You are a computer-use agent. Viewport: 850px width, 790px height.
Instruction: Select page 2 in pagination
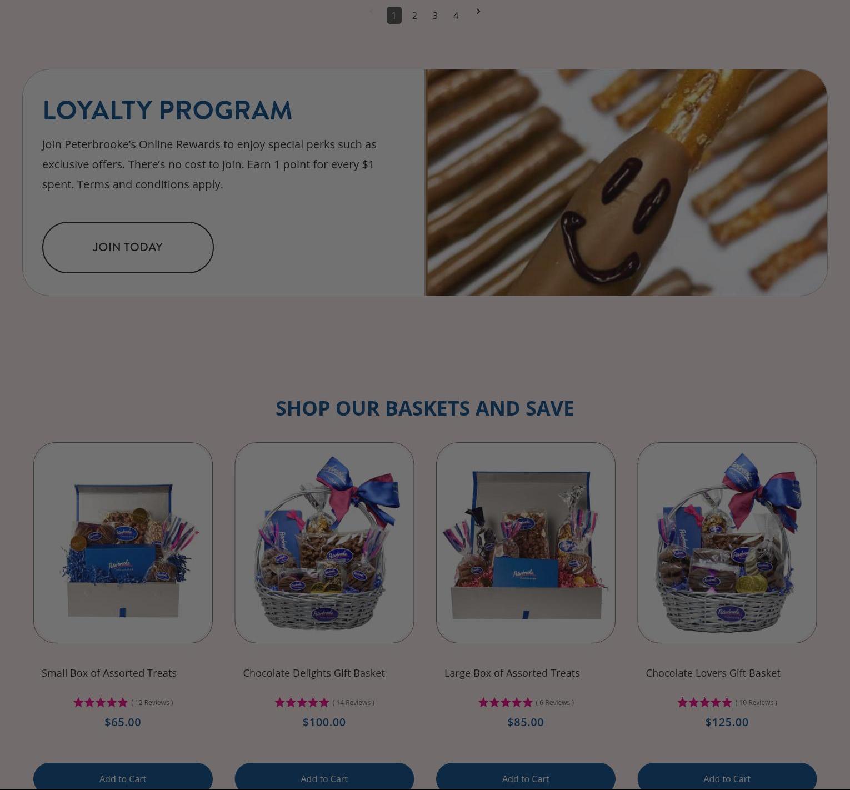[x=414, y=16]
